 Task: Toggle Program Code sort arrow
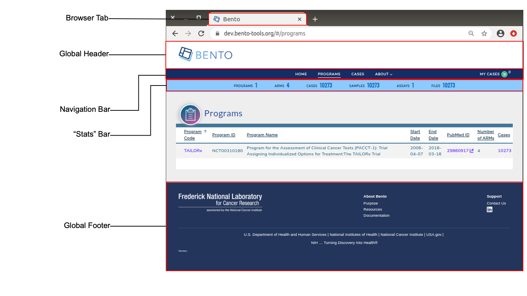tap(205, 132)
